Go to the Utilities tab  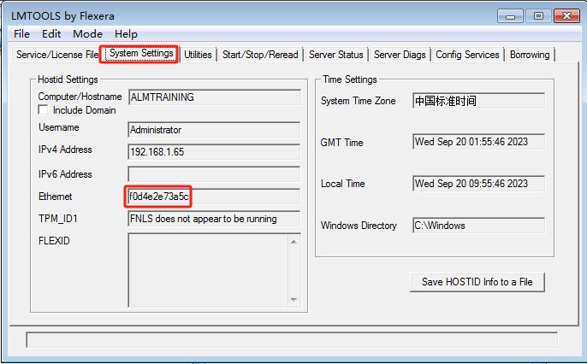(x=198, y=55)
